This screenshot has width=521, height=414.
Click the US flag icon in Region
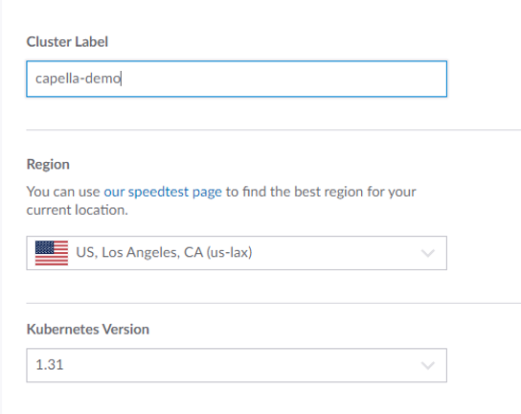click(x=52, y=253)
